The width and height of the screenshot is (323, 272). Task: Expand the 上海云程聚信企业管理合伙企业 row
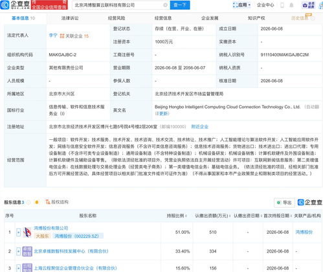tap(19, 268)
